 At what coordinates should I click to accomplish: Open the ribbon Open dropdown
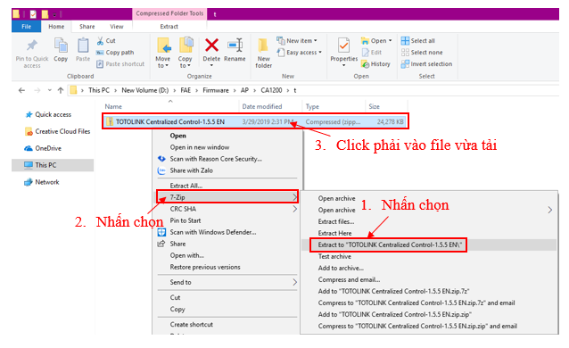click(376, 41)
